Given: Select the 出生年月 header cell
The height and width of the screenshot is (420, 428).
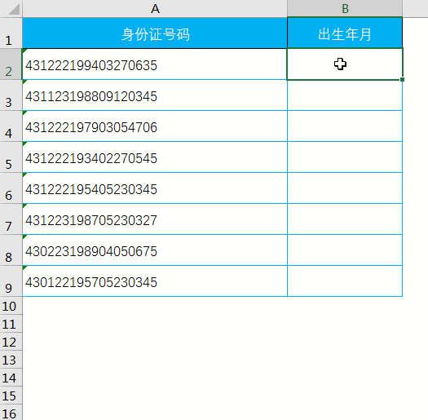Looking at the screenshot, I should coord(345,33).
